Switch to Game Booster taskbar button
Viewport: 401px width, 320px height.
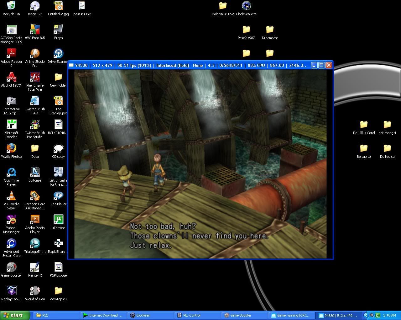[x=244, y=315]
